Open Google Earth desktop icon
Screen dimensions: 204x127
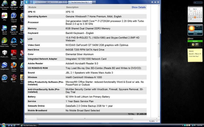tap(4, 66)
